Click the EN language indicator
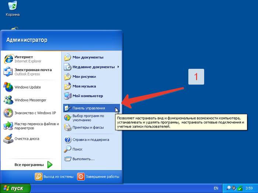This screenshot has width=258, height=193. (x=216, y=188)
